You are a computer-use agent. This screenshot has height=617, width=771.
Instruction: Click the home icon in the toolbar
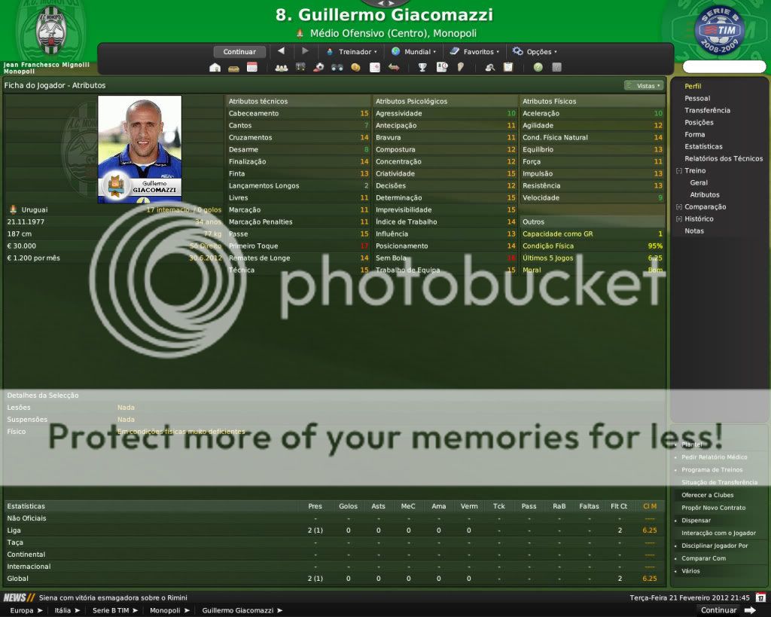tap(215, 68)
